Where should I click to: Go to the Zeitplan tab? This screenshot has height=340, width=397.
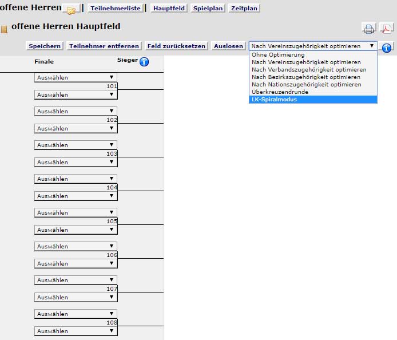(x=244, y=9)
